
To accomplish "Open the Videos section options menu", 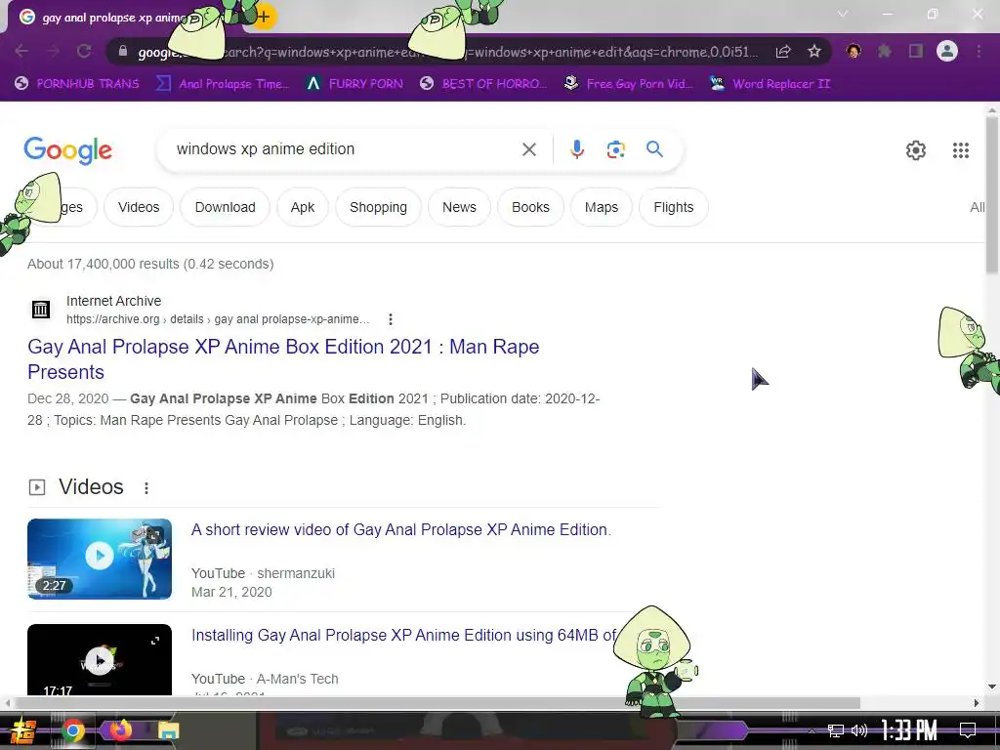I will coord(146,488).
